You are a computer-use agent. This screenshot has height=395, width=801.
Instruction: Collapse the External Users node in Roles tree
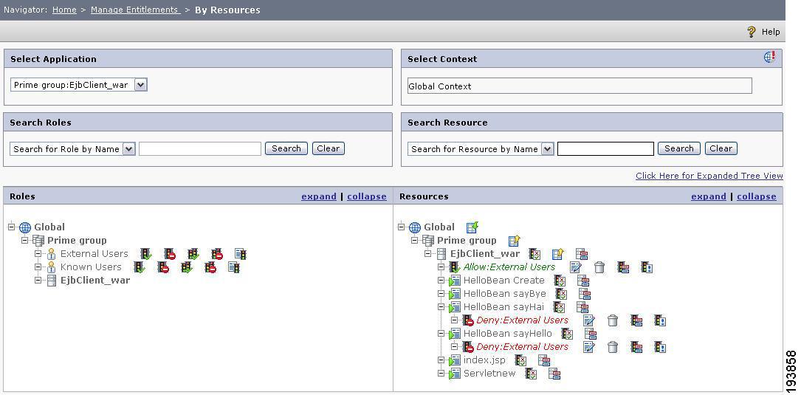[x=38, y=253]
